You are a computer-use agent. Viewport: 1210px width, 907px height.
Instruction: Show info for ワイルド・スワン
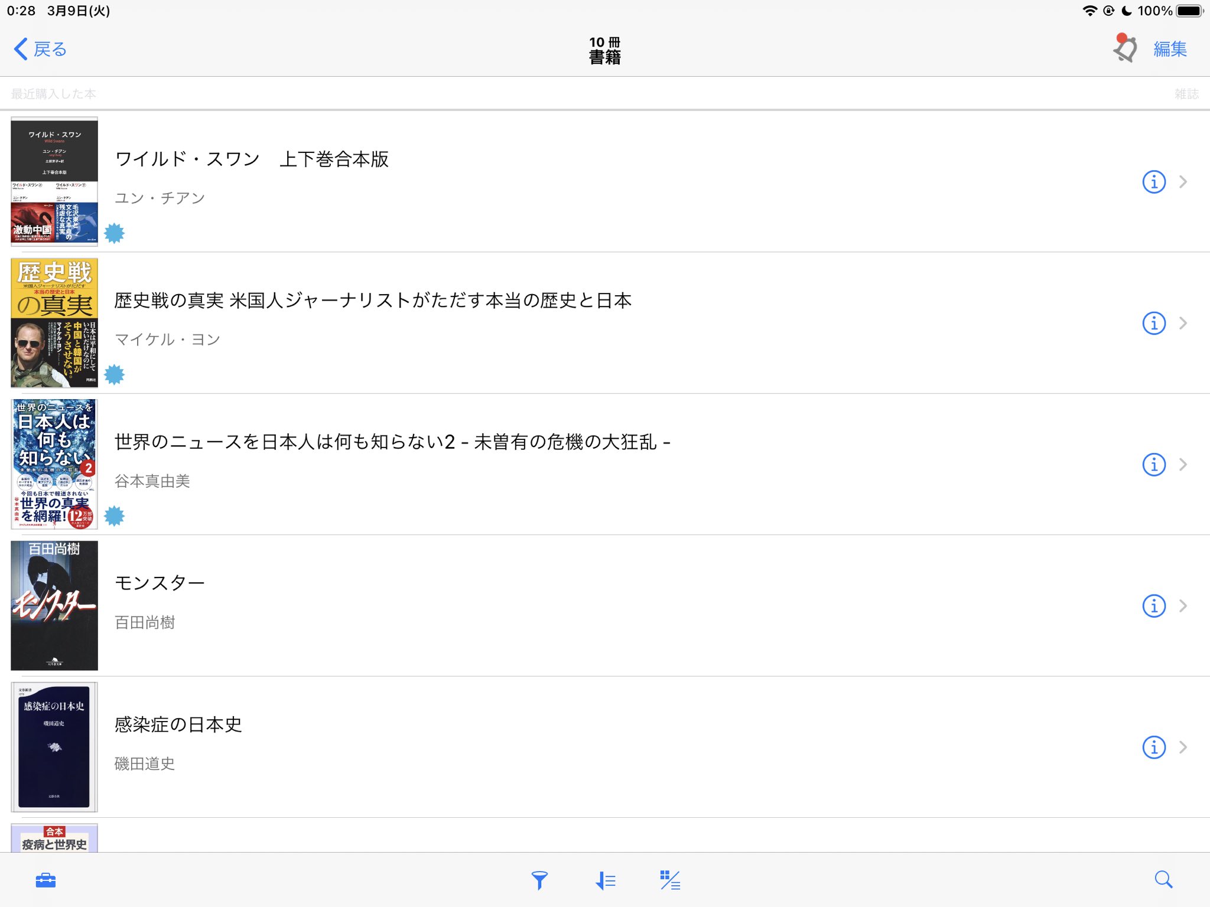1154,182
